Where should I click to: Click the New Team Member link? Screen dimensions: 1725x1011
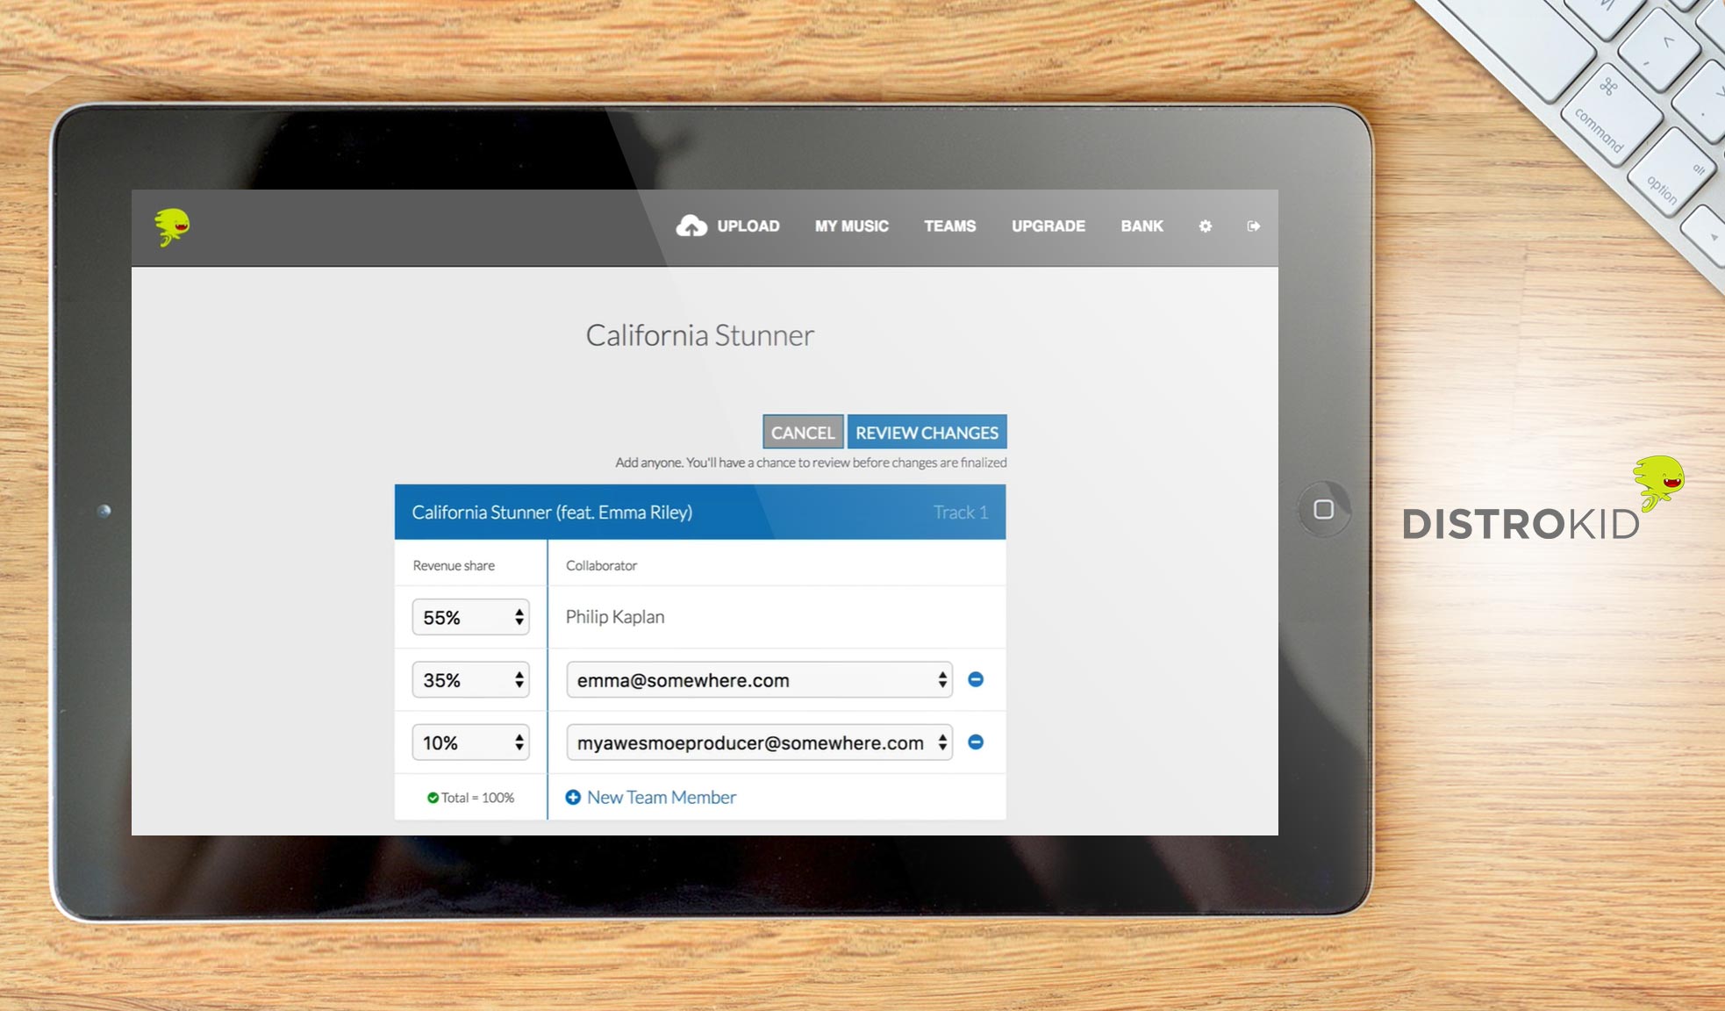[662, 797]
